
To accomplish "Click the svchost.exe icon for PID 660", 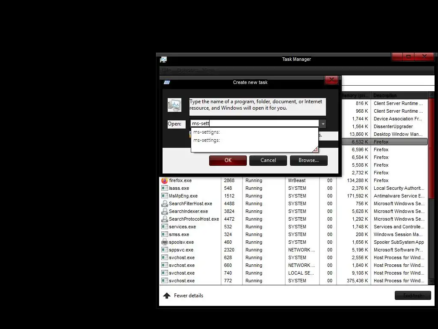I will pos(165,265).
